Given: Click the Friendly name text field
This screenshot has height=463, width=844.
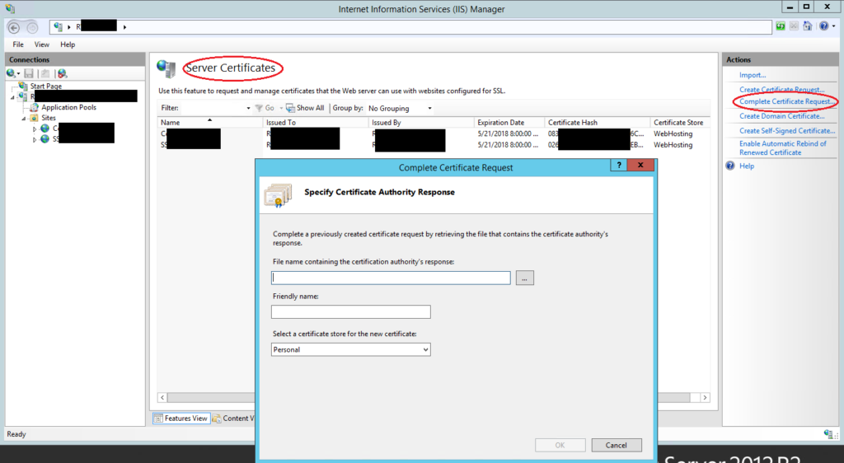Looking at the screenshot, I should 351,312.
